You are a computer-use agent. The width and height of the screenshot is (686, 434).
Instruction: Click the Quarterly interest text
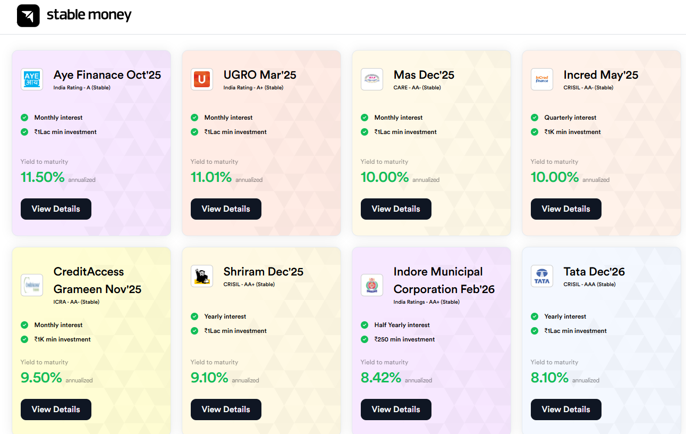(x=570, y=118)
